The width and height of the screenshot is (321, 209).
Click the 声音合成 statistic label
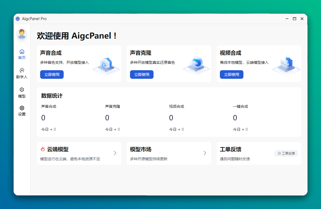[49, 106]
